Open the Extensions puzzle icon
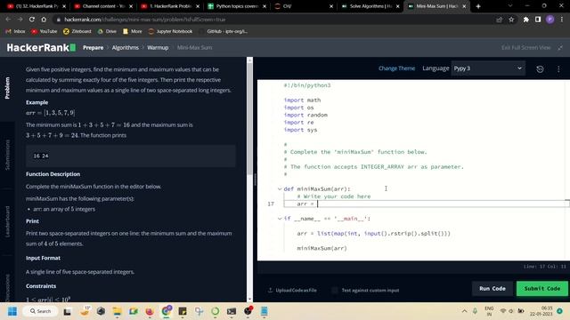The height and width of the screenshot is (320, 570). tap(526, 20)
